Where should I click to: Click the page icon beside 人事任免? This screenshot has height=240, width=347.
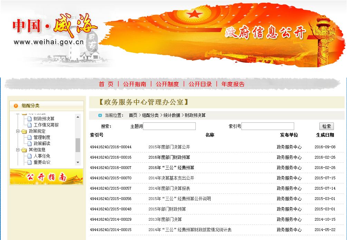(x=29, y=156)
